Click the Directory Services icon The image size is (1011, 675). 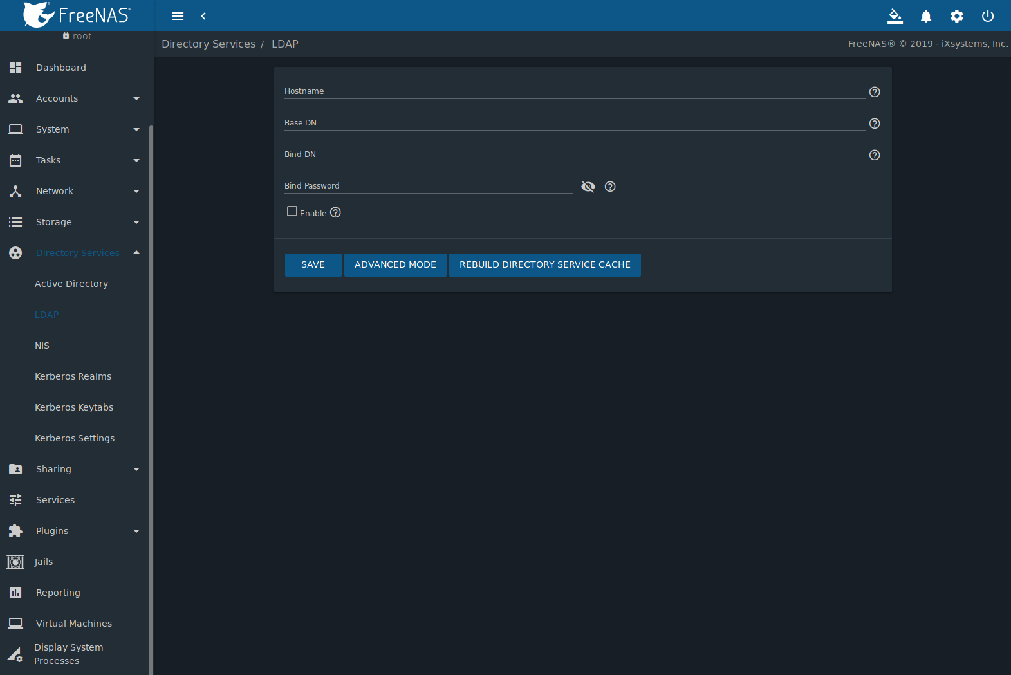point(15,253)
